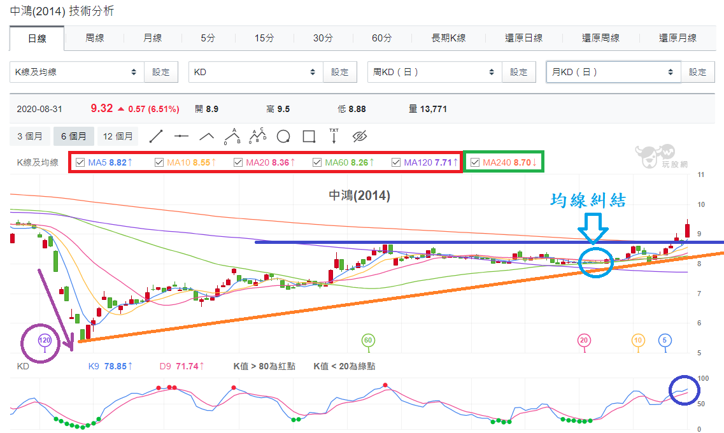The width and height of the screenshot is (724, 433).
Task: Uncheck the MA120 moving average checkbox
Action: (395, 162)
